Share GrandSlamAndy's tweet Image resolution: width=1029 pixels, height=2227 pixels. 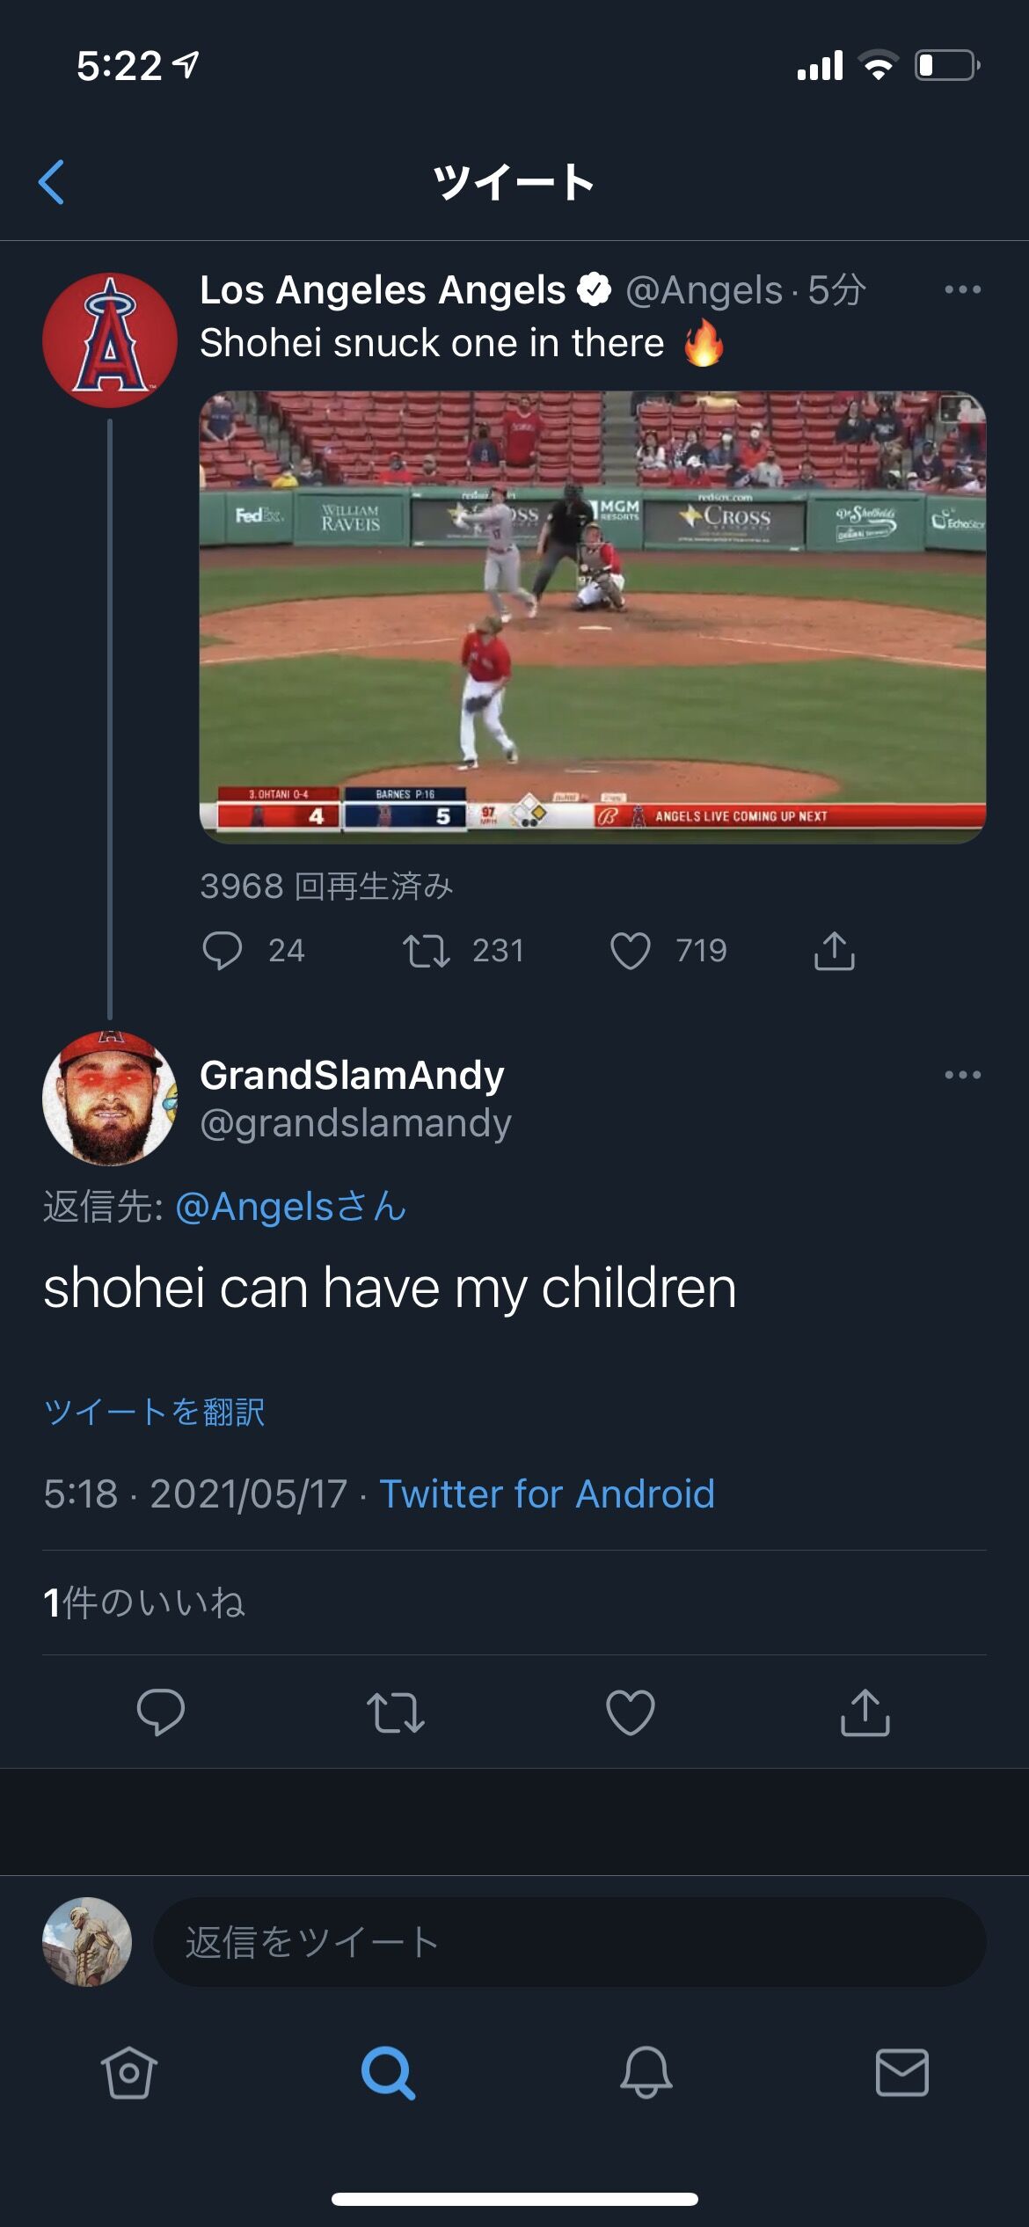coord(865,1712)
